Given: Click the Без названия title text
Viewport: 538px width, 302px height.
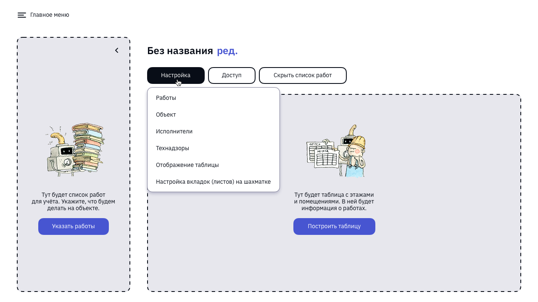Looking at the screenshot, I should click(180, 51).
